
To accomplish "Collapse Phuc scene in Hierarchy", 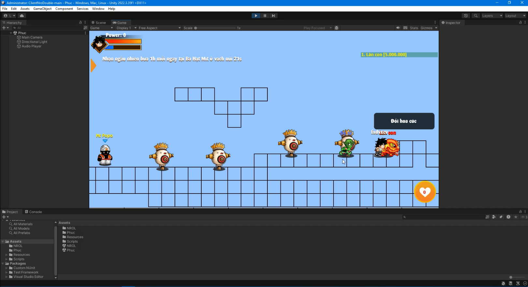I will point(11,33).
